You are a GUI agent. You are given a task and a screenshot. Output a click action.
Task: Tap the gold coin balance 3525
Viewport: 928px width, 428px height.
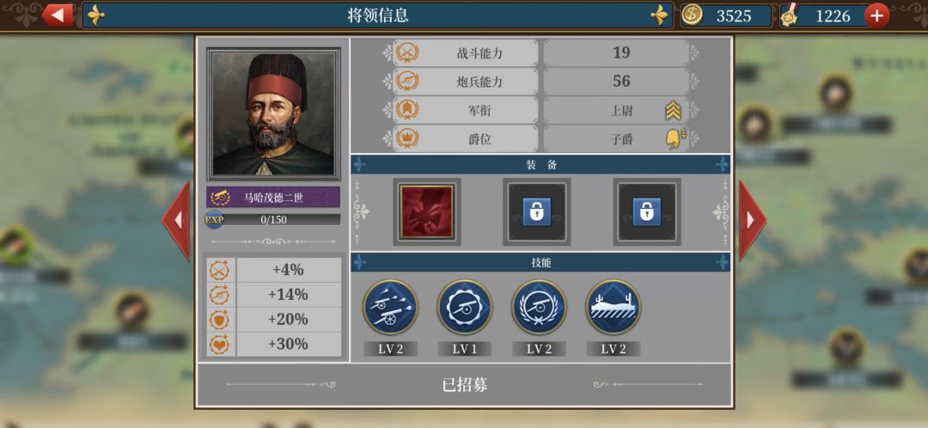click(x=726, y=16)
